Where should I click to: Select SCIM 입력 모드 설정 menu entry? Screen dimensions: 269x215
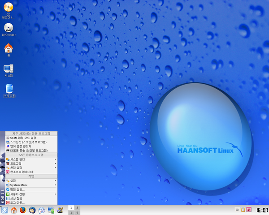[31, 138]
